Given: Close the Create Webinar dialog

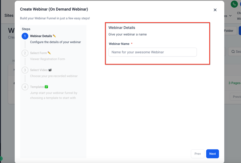Looking at the screenshot, I should [x=215, y=10].
